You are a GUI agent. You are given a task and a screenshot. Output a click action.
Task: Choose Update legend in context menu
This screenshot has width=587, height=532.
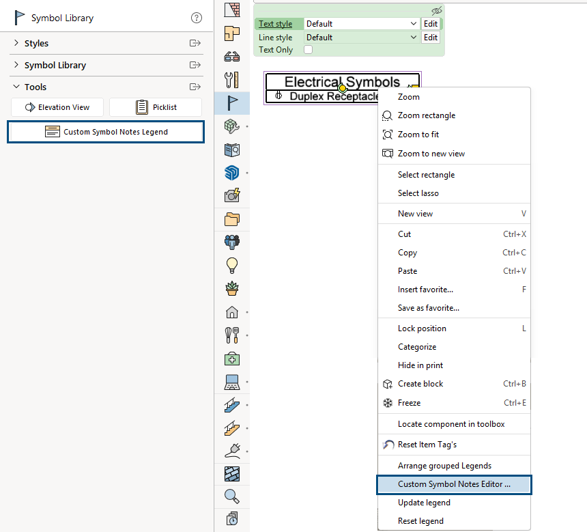point(454,503)
